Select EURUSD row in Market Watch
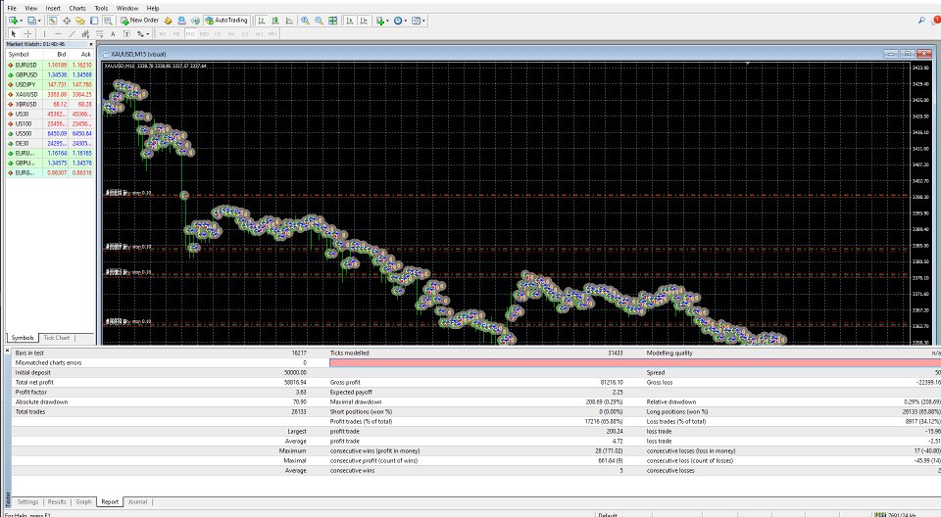The width and height of the screenshot is (941, 517). [x=49, y=65]
